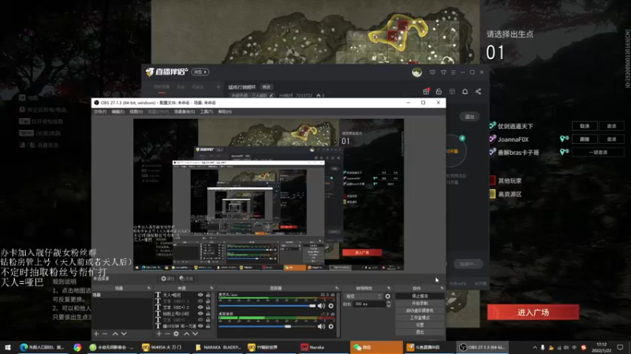Click the 启动虚拟摄像机 virtual camera button
The height and width of the screenshot is (354, 631).
(x=420, y=311)
